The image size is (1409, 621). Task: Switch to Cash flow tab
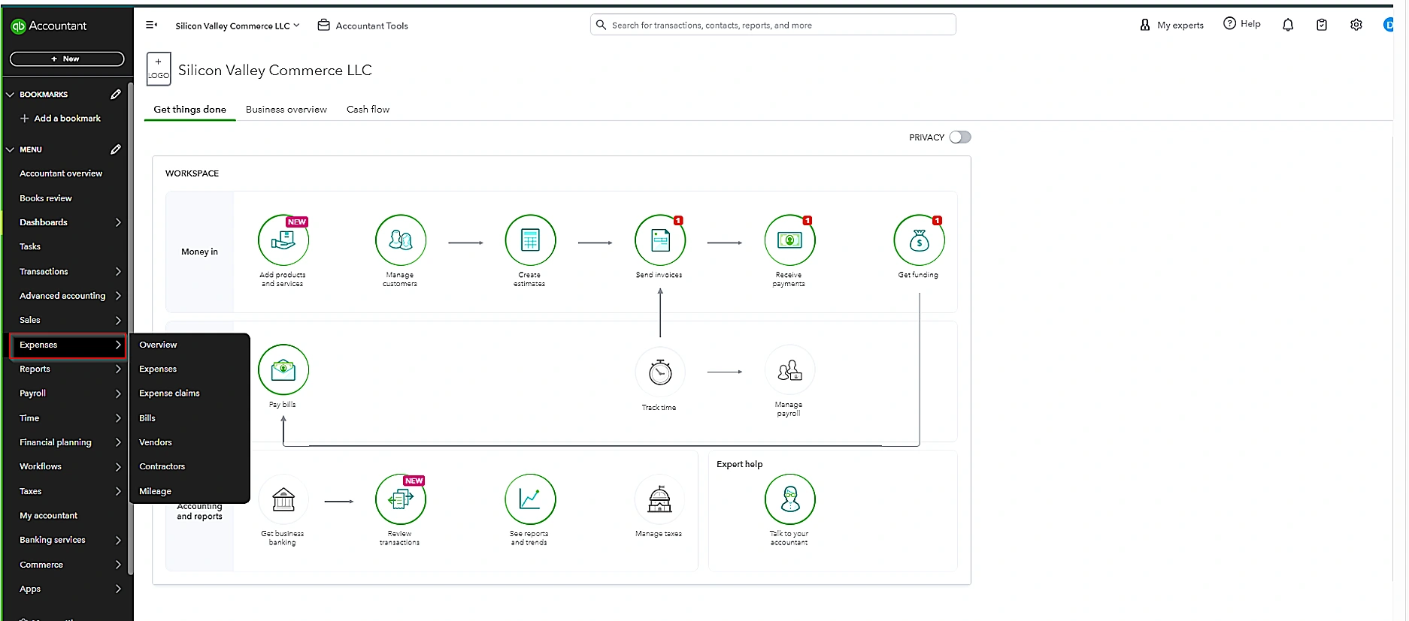click(x=368, y=110)
